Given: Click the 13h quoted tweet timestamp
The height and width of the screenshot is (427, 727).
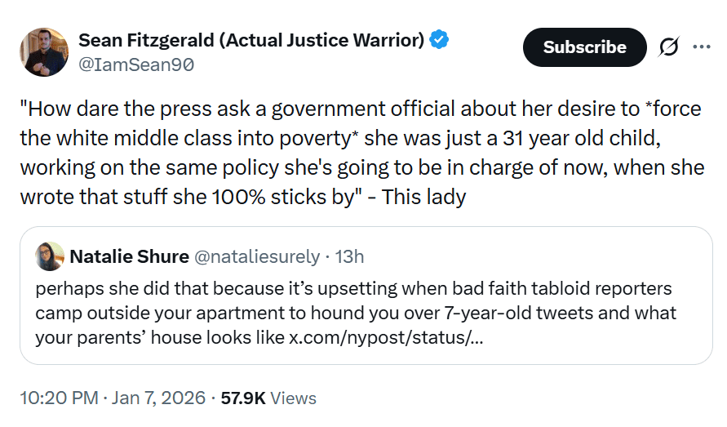Looking at the screenshot, I should (x=349, y=256).
